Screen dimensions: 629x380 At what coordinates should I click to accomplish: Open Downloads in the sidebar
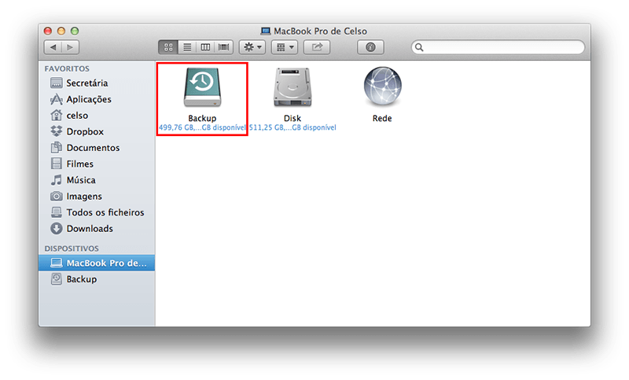[x=97, y=229]
